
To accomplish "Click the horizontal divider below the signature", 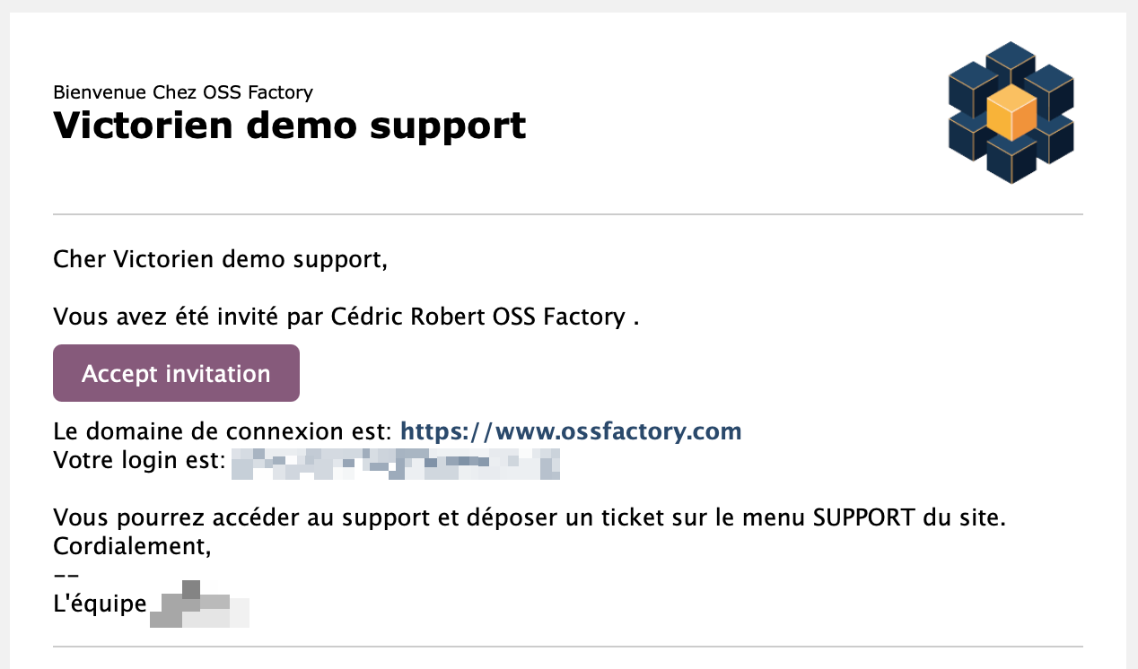I will (568, 647).
